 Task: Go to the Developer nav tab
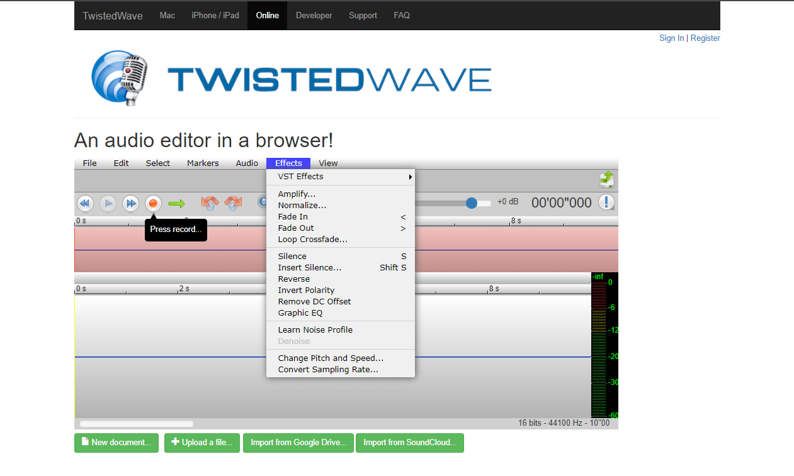(x=314, y=15)
